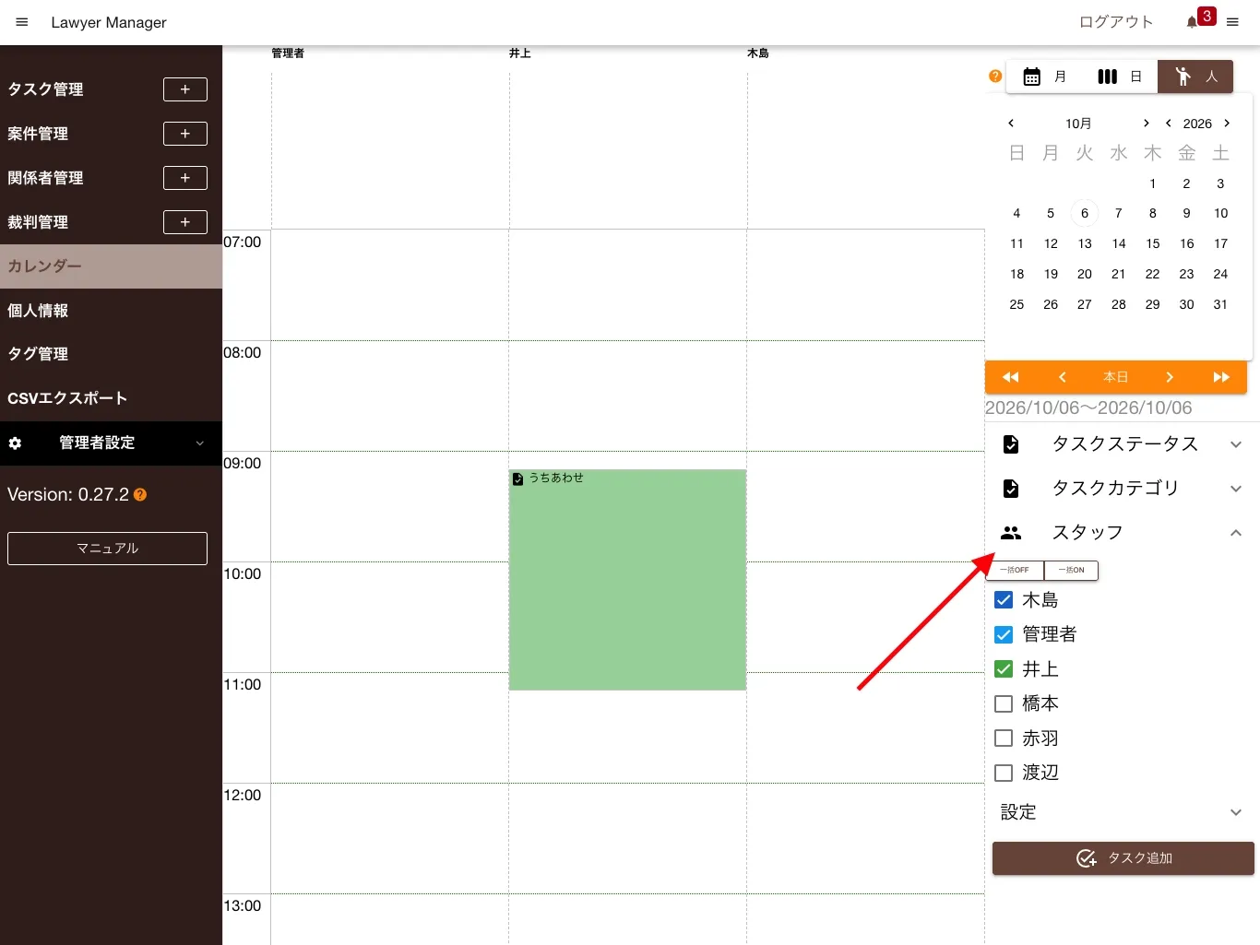
Task: Go to next year after 2026
Action: [x=1227, y=123]
